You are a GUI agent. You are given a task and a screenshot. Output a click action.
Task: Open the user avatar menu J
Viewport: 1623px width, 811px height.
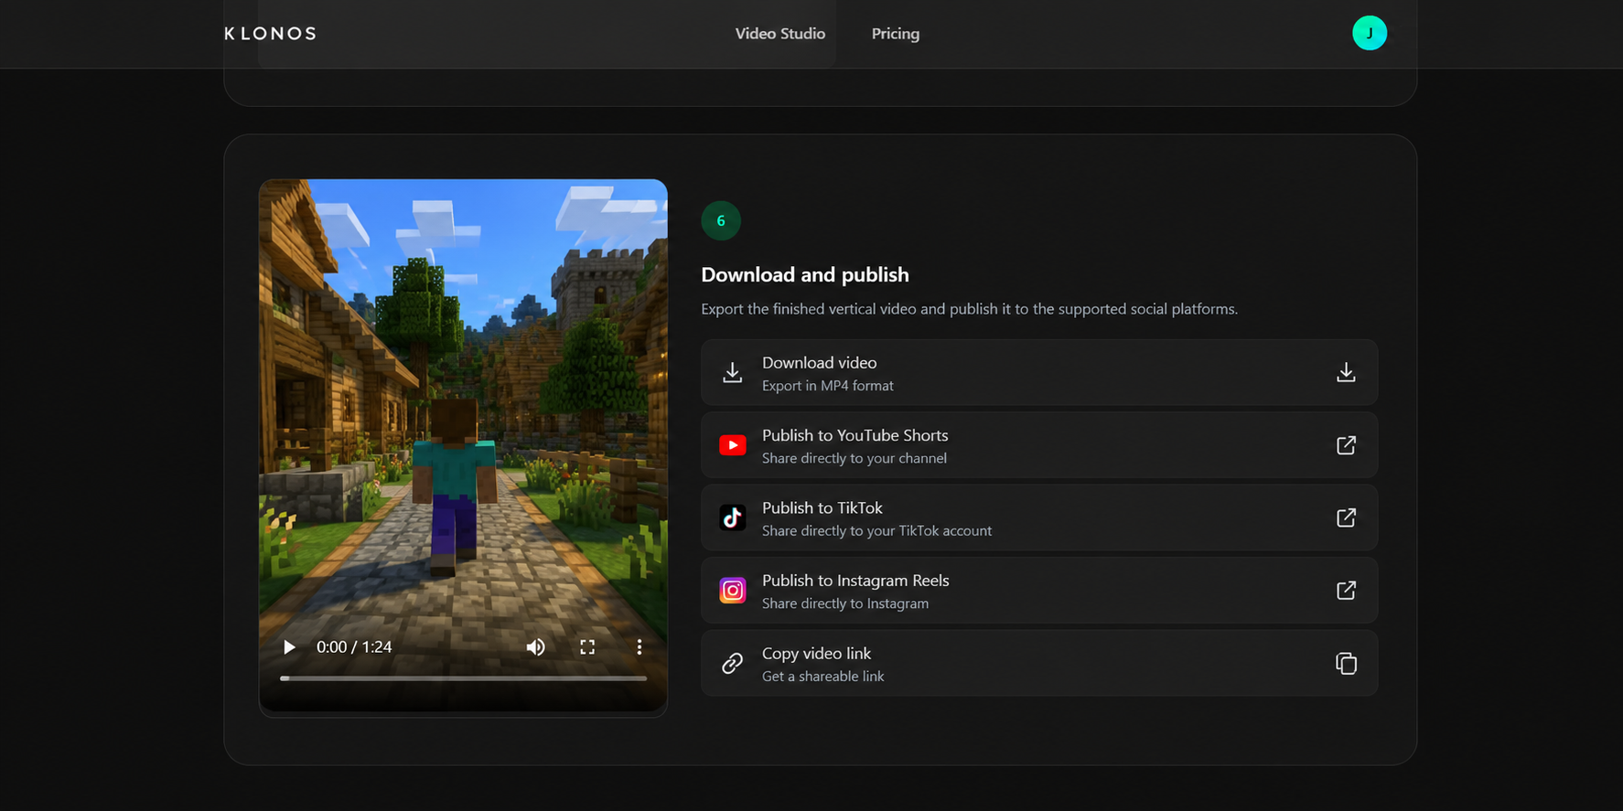1370,33
